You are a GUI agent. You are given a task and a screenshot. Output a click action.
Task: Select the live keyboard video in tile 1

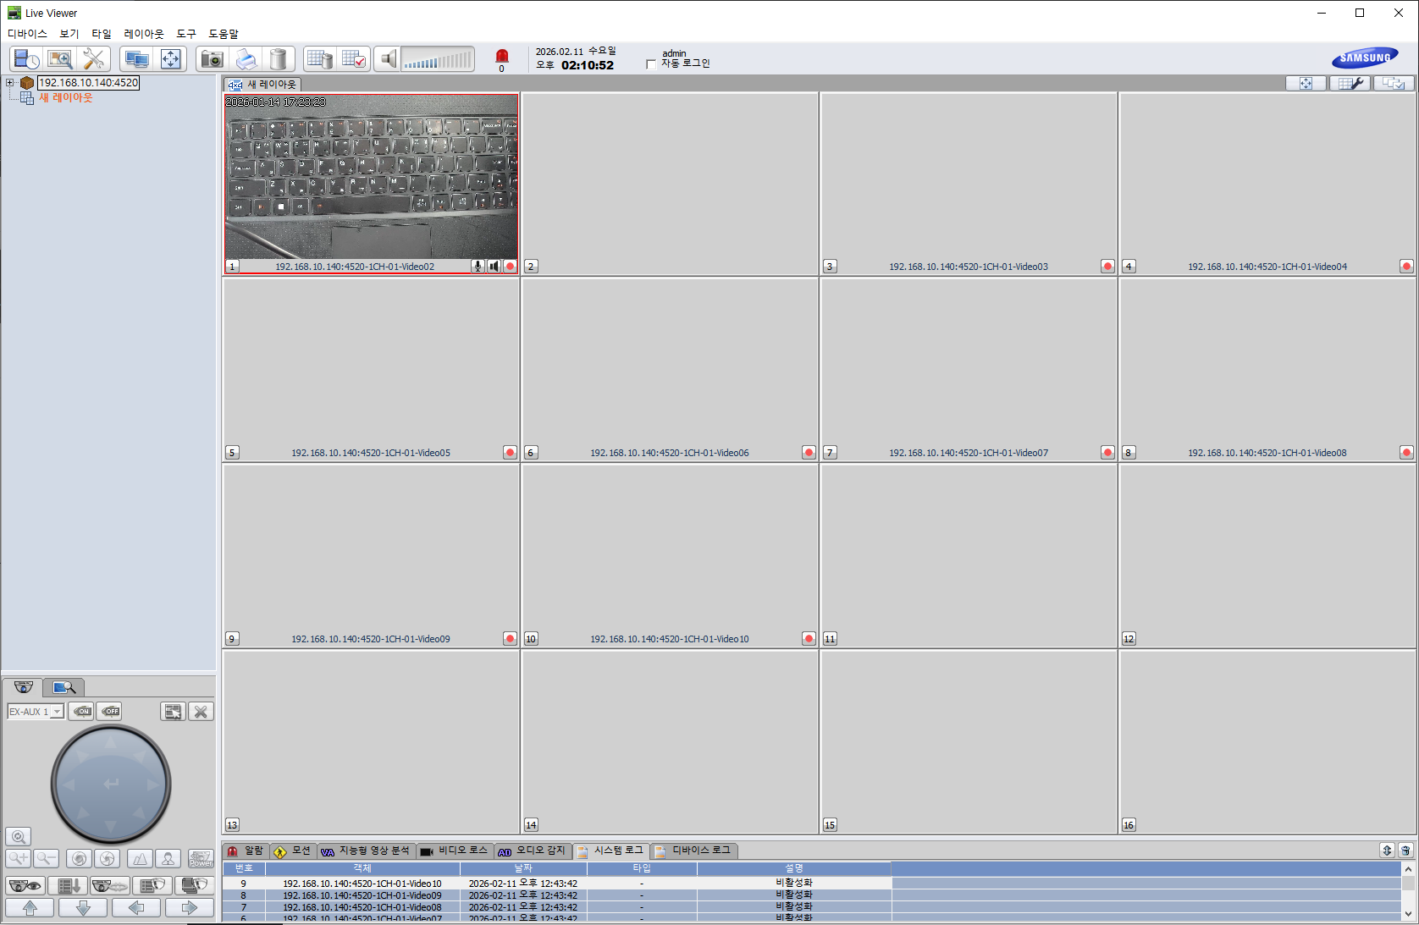371,176
